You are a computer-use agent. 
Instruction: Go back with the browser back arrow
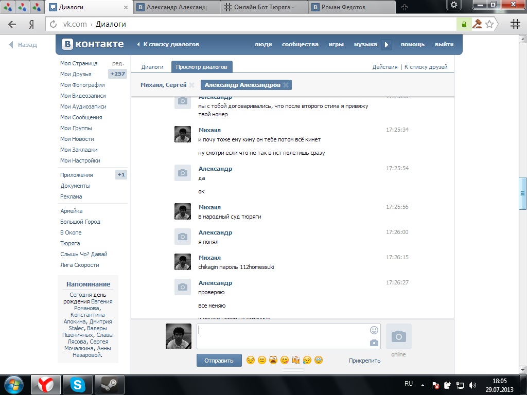point(12,24)
